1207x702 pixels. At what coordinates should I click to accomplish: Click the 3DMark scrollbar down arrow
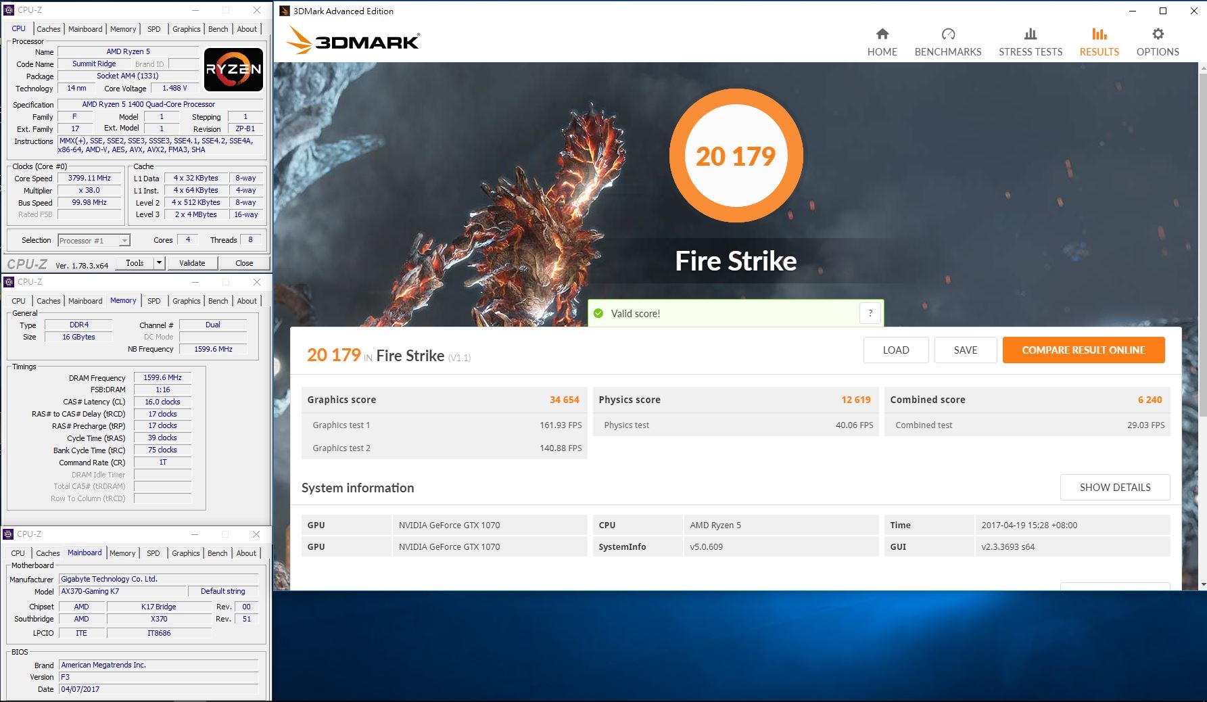[1202, 584]
